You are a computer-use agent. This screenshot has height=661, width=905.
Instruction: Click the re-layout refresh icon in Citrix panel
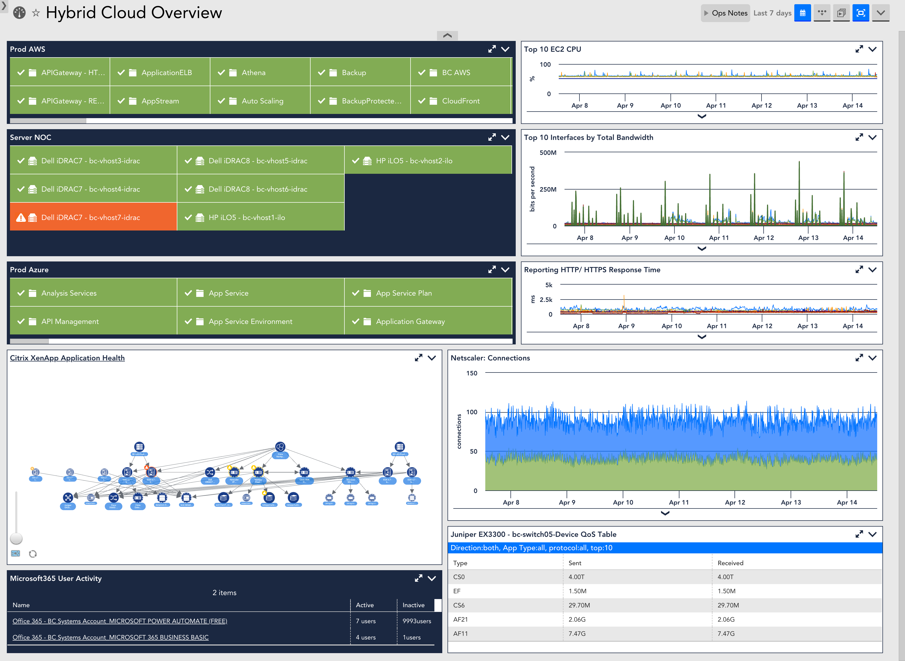pyautogui.click(x=33, y=554)
